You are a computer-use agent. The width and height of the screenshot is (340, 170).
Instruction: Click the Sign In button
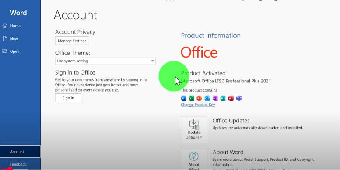68,98
